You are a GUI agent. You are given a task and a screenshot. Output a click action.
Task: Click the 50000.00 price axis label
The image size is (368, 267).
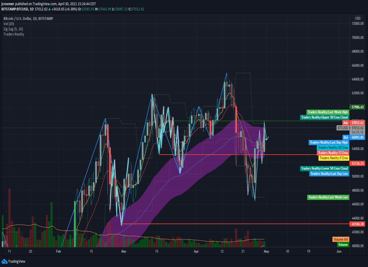[358, 176]
